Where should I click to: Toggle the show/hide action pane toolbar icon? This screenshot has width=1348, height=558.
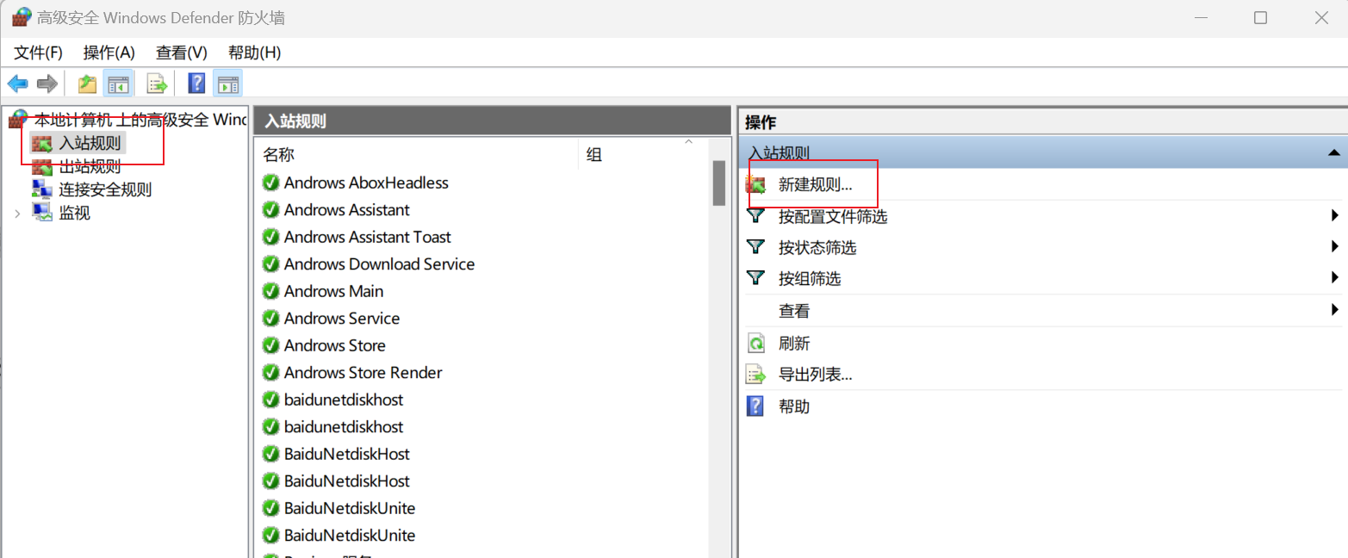pos(228,84)
